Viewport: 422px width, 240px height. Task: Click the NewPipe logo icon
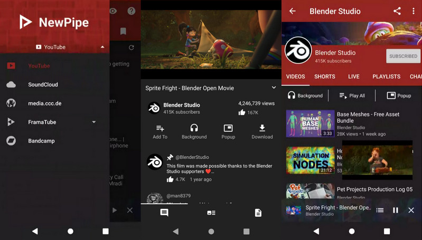pyautogui.click(x=25, y=22)
